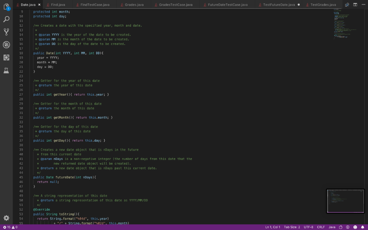368x230 pixels.
Task: Open the Search panel
Action: coord(6,19)
